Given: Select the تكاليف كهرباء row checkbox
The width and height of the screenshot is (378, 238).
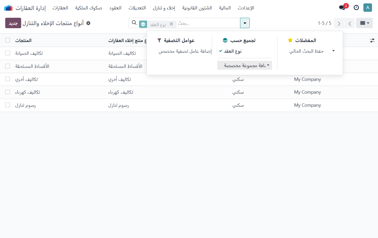Looking at the screenshot, I should pyautogui.click(x=8, y=92).
